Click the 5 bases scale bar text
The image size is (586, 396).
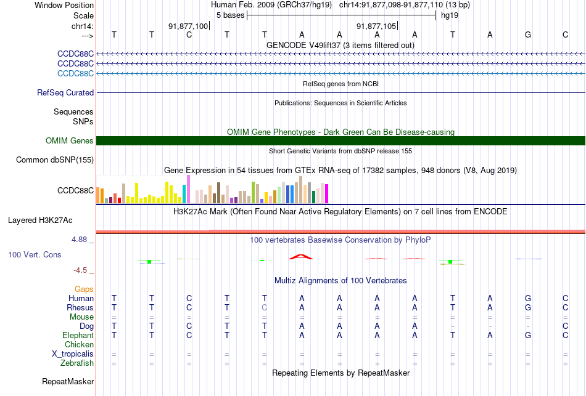(x=230, y=15)
